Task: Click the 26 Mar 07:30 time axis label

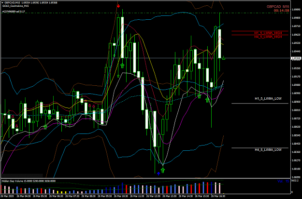Action: point(72,196)
